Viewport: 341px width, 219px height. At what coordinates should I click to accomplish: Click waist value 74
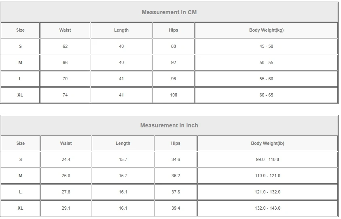click(65, 95)
